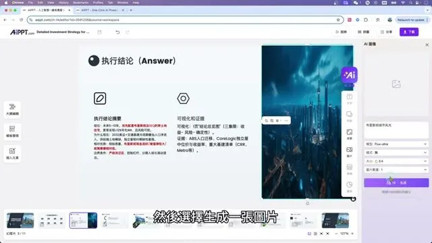Screen dimensions: 432x243
Task: Click the image placeholder icon in AI panel
Action: click(x=396, y=84)
